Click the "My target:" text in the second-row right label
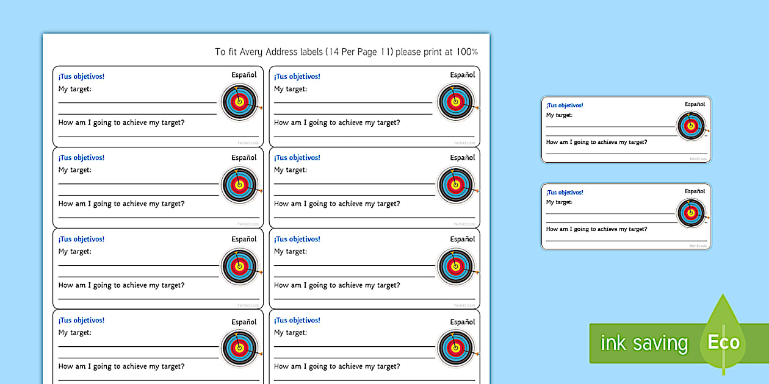Image resolution: width=769 pixels, height=384 pixels. (x=291, y=170)
